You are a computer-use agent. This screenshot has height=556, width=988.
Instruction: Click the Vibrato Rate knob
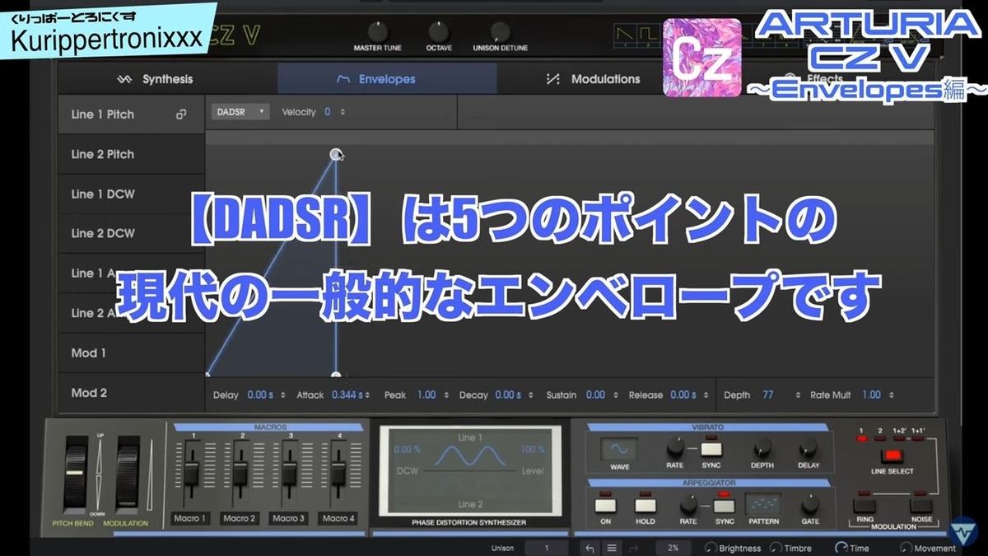coord(675,447)
